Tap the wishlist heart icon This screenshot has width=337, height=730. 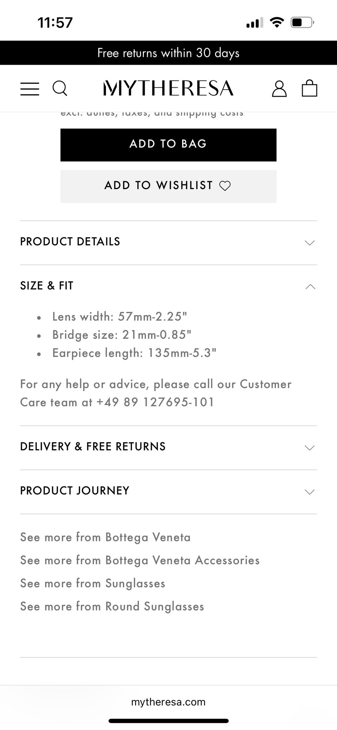pyautogui.click(x=225, y=185)
